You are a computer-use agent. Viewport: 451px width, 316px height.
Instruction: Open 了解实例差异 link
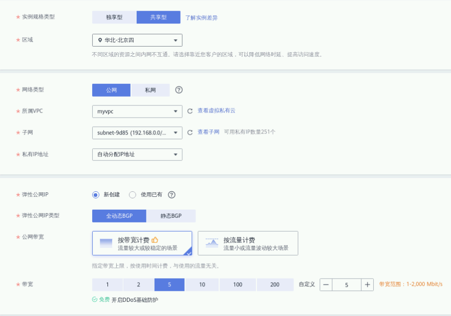[201, 18]
